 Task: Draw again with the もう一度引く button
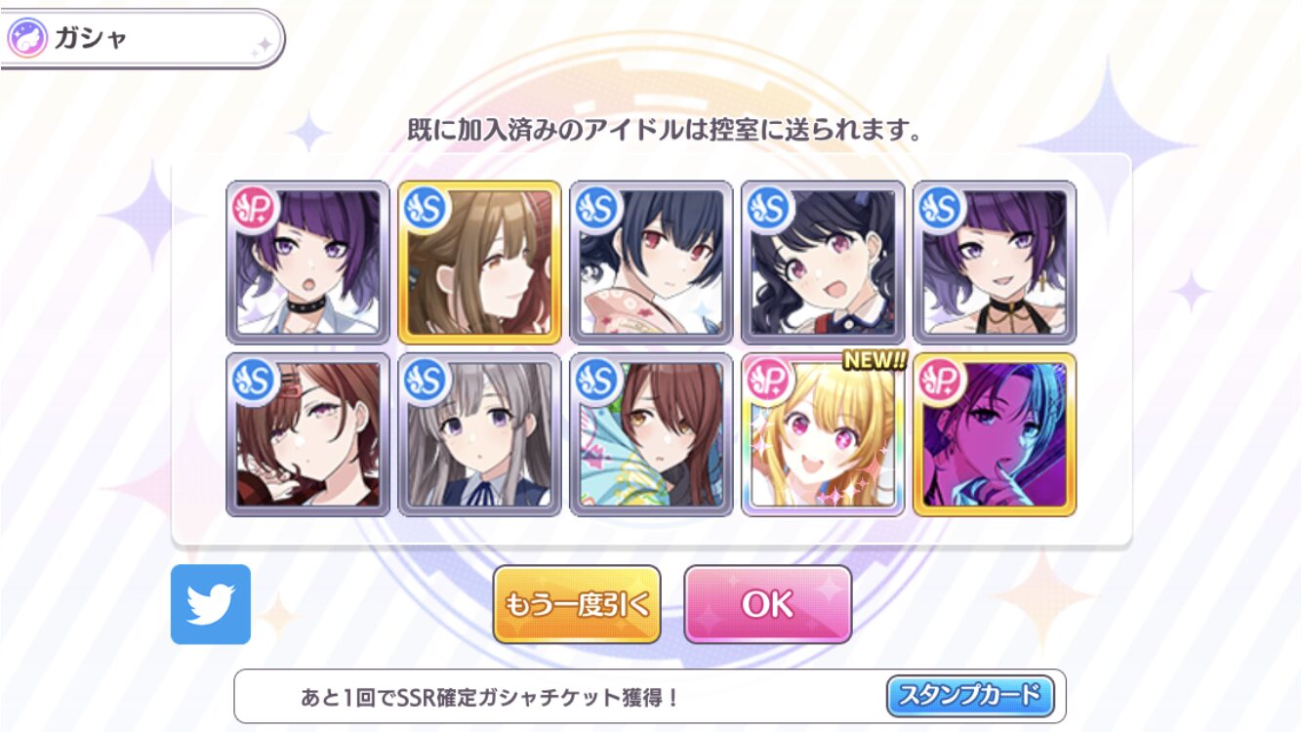click(577, 604)
